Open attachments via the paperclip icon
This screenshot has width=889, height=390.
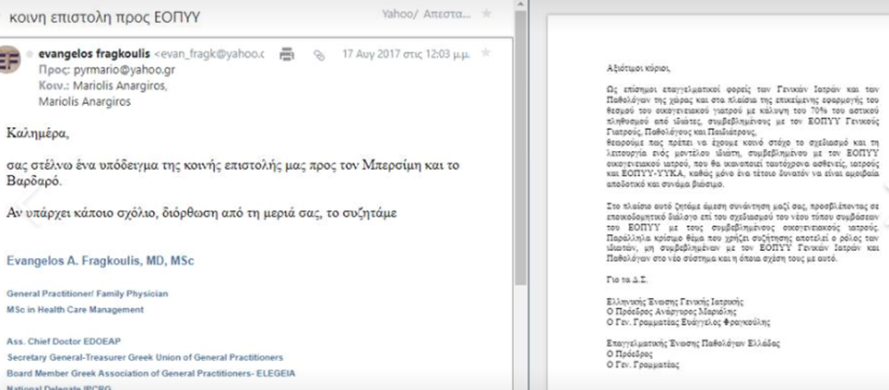[x=319, y=55]
